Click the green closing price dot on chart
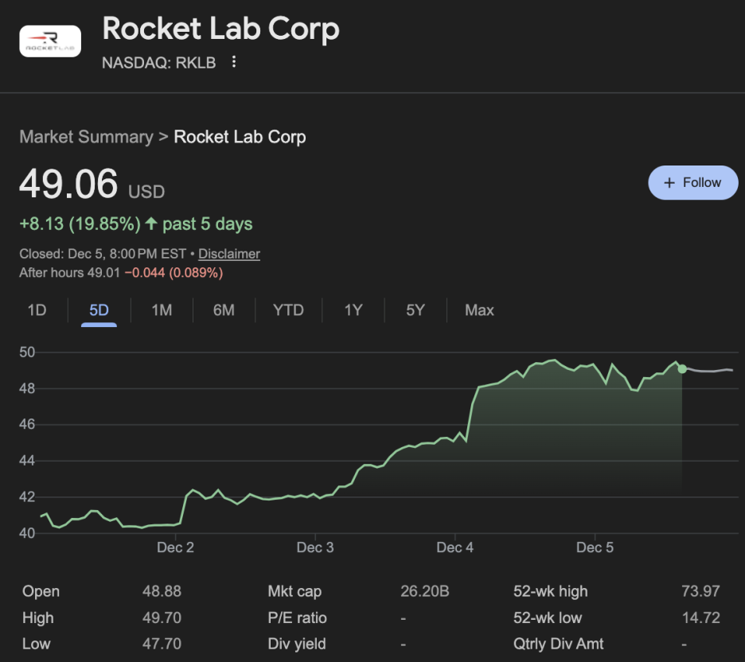The height and width of the screenshot is (662, 745). pyautogui.click(x=682, y=368)
